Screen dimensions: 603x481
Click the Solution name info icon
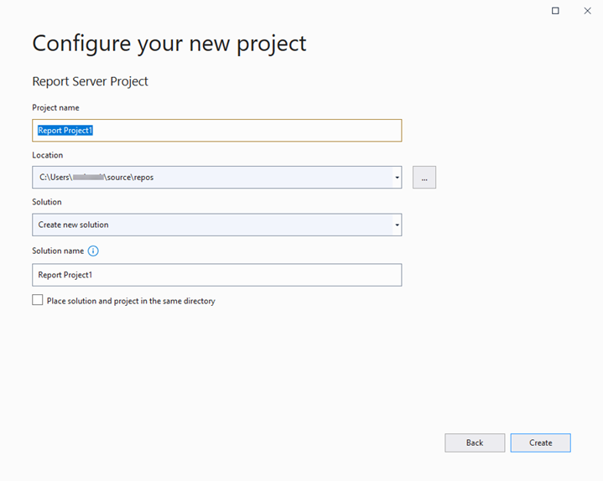tap(93, 251)
